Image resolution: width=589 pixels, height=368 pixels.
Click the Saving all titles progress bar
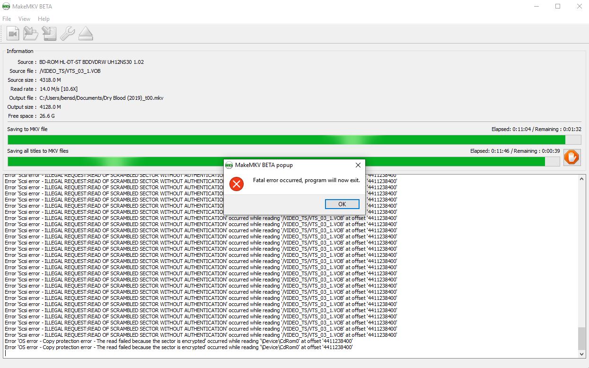(x=284, y=161)
